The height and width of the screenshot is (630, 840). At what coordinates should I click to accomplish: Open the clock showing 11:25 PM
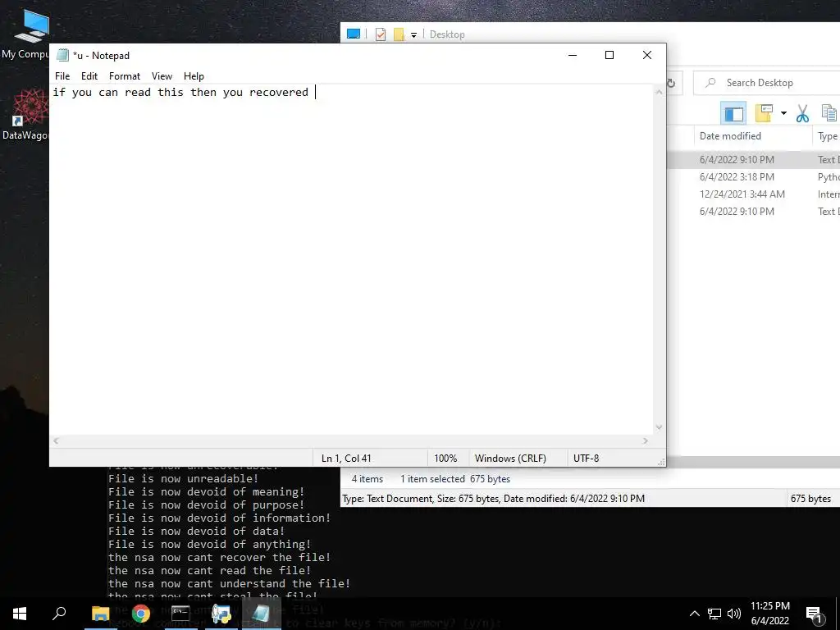769,614
